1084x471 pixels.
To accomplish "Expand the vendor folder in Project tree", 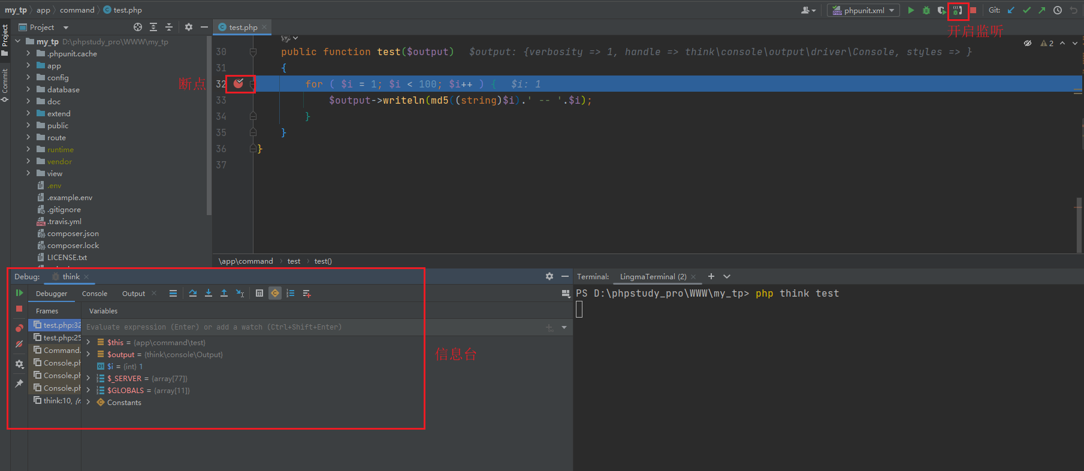I will tap(28, 161).
